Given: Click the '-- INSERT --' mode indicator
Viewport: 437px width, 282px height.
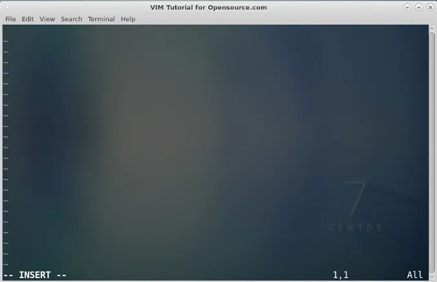Looking at the screenshot, I should coord(35,275).
